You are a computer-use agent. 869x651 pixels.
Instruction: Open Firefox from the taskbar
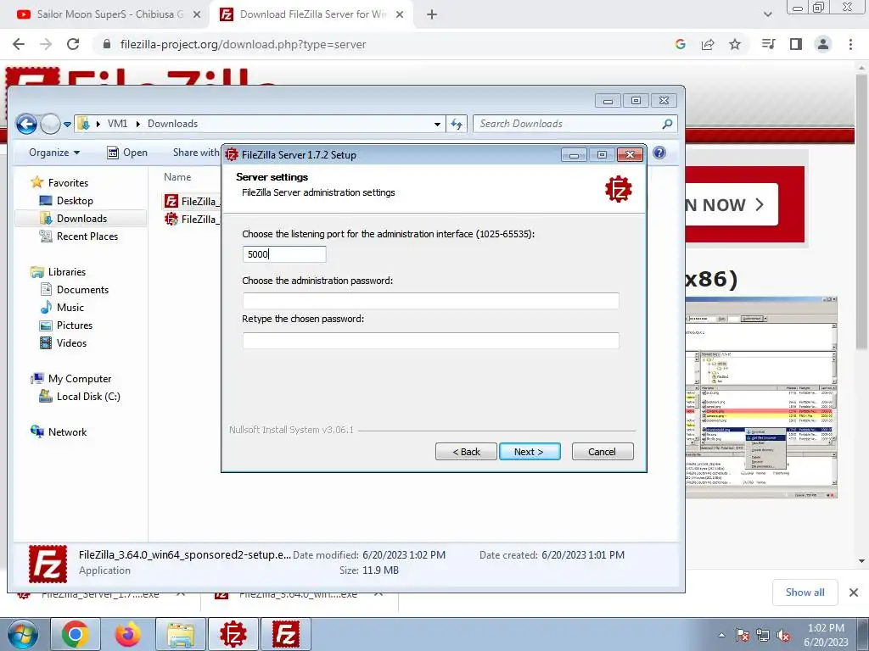[x=128, y=634]
